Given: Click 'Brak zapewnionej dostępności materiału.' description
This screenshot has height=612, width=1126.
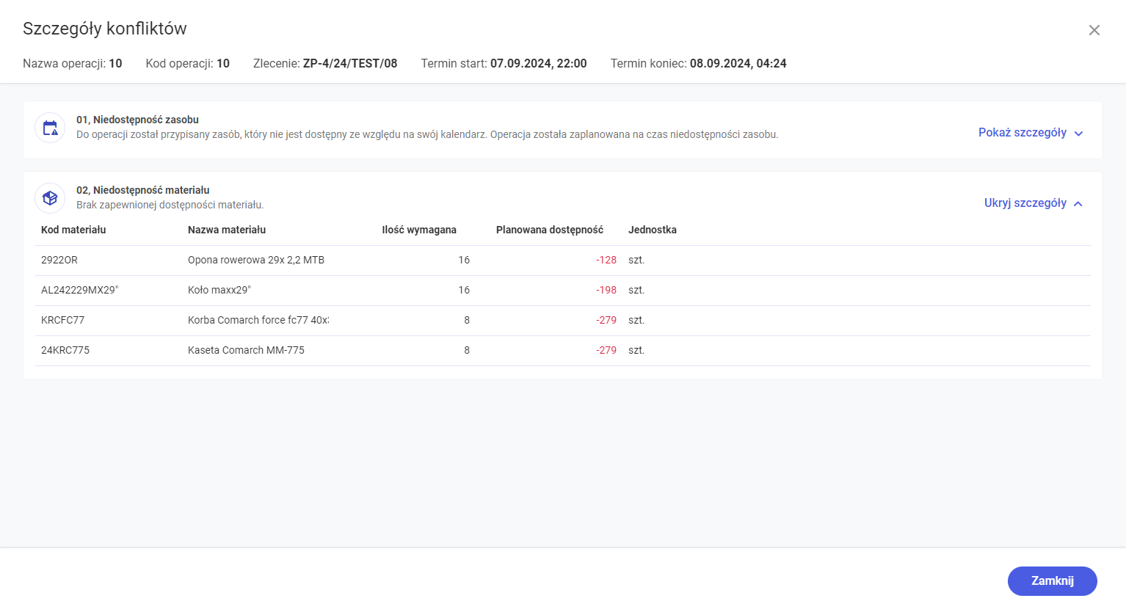Looking at the screenshot, I should [170, 205].
